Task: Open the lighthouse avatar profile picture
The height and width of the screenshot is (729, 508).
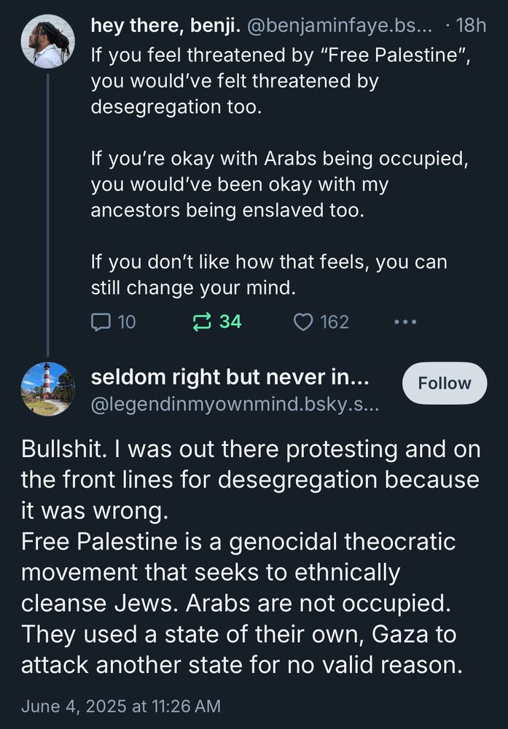Action: point(48,389)
